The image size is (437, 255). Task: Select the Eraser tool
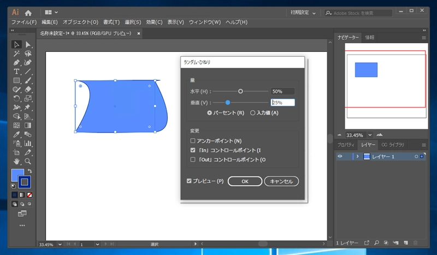[x=28, y=90]
